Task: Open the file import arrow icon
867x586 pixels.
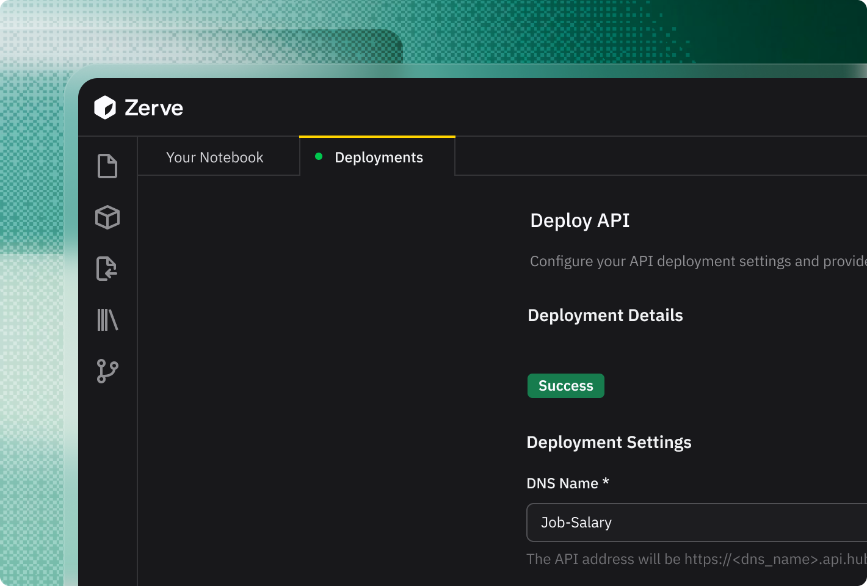Action: click(x=107, y=269)
